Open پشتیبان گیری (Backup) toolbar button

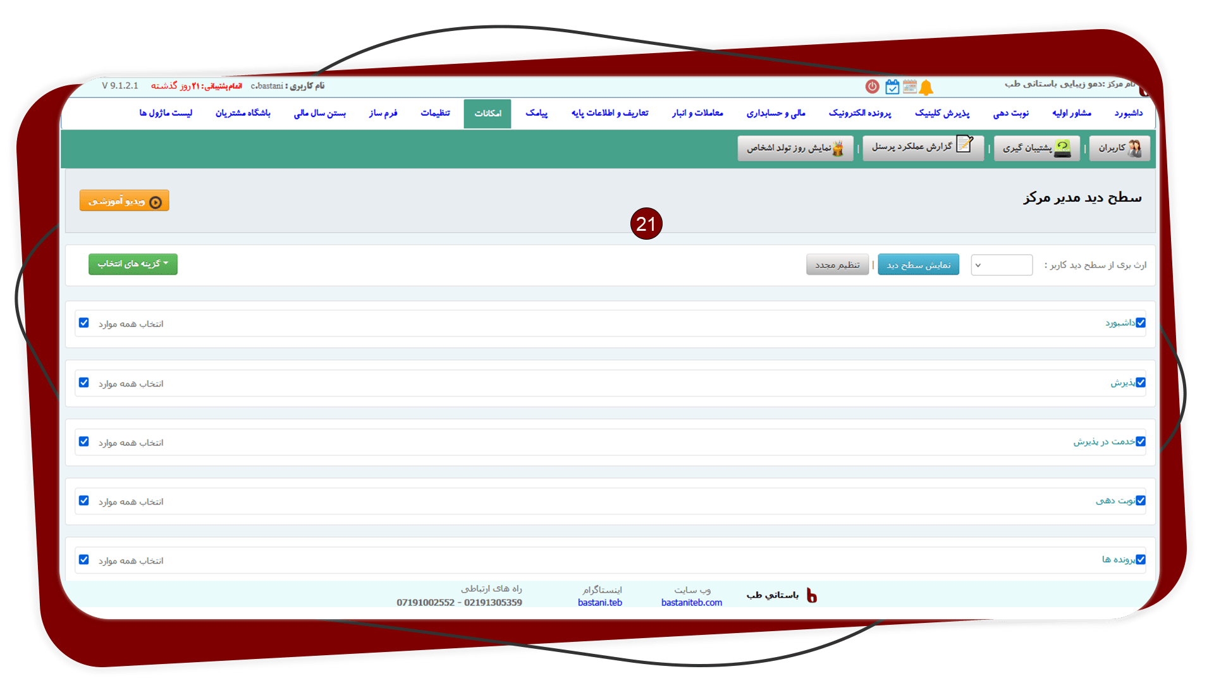[x=1037, y=148]
